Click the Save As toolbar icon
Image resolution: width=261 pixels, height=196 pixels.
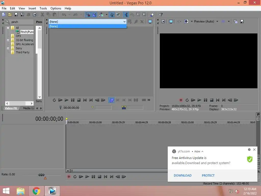click(x=22, y=15)
